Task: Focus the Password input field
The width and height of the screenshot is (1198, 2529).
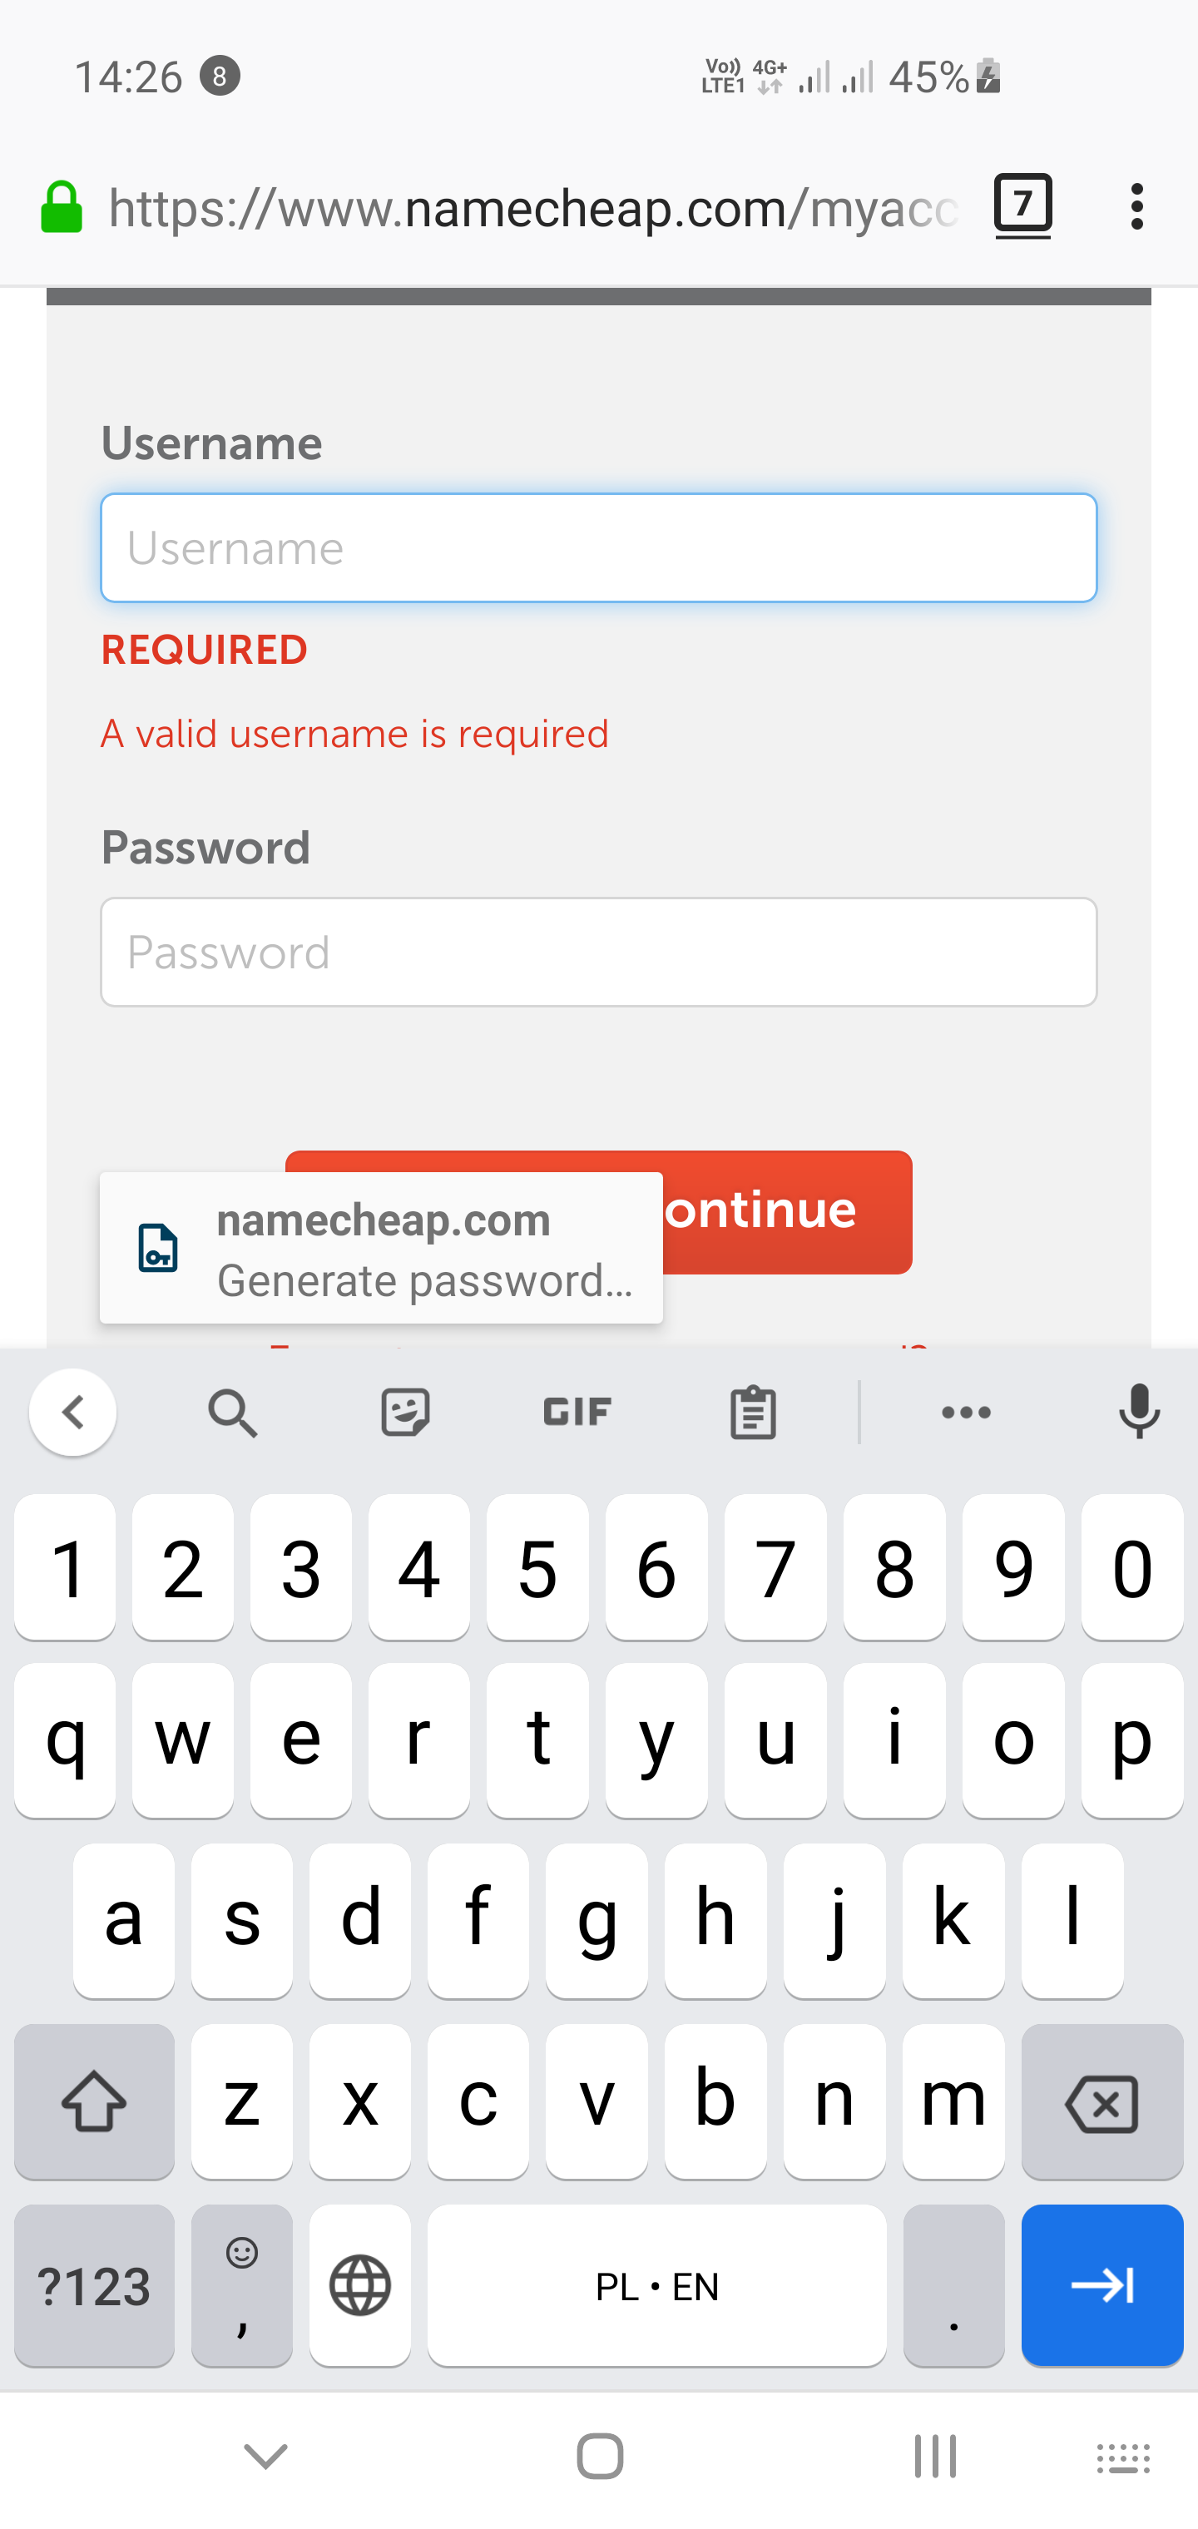Action: click(x=598, y=952)
